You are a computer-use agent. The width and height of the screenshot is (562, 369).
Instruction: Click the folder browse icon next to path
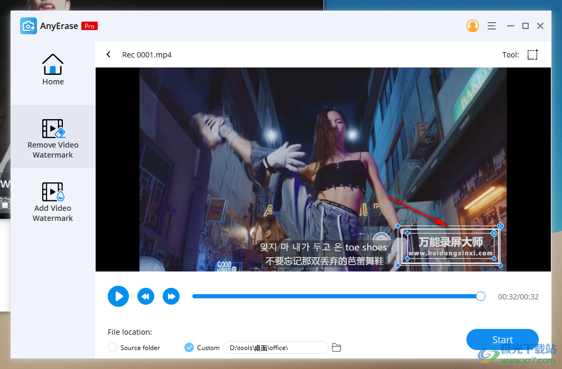(x=336, y=347)
